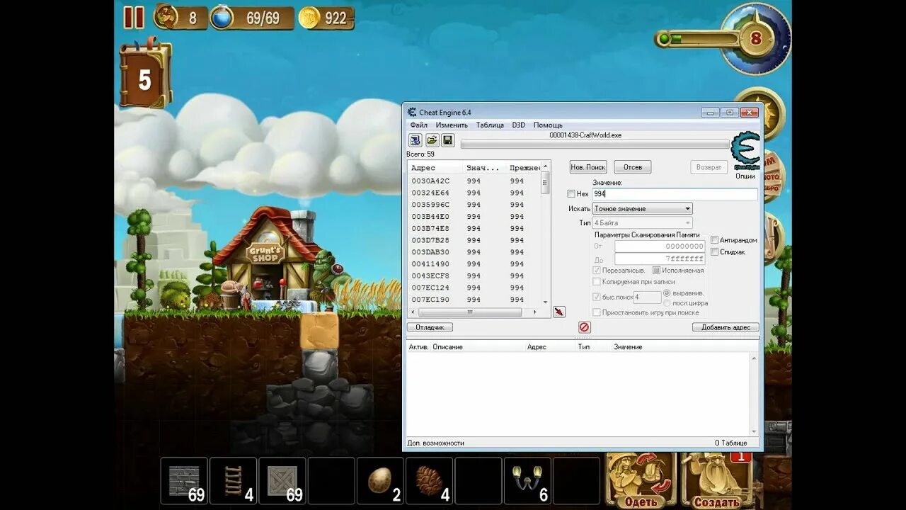Select the ladder inventory slot
The width and height of the screenshot is (906, 510).
click(233, 481)
